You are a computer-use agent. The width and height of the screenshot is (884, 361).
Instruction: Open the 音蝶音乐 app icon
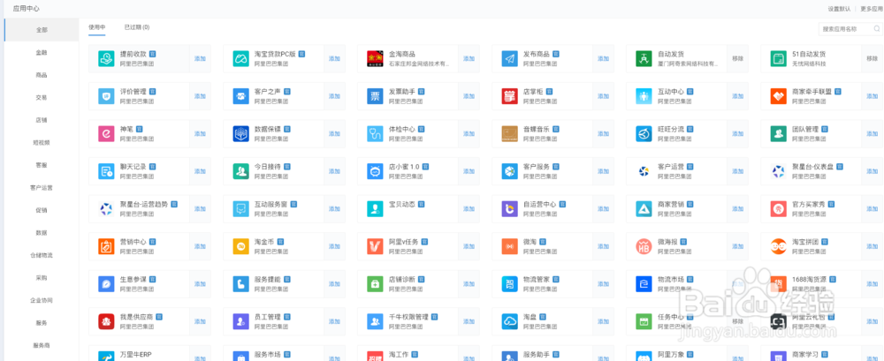(510, 133)
